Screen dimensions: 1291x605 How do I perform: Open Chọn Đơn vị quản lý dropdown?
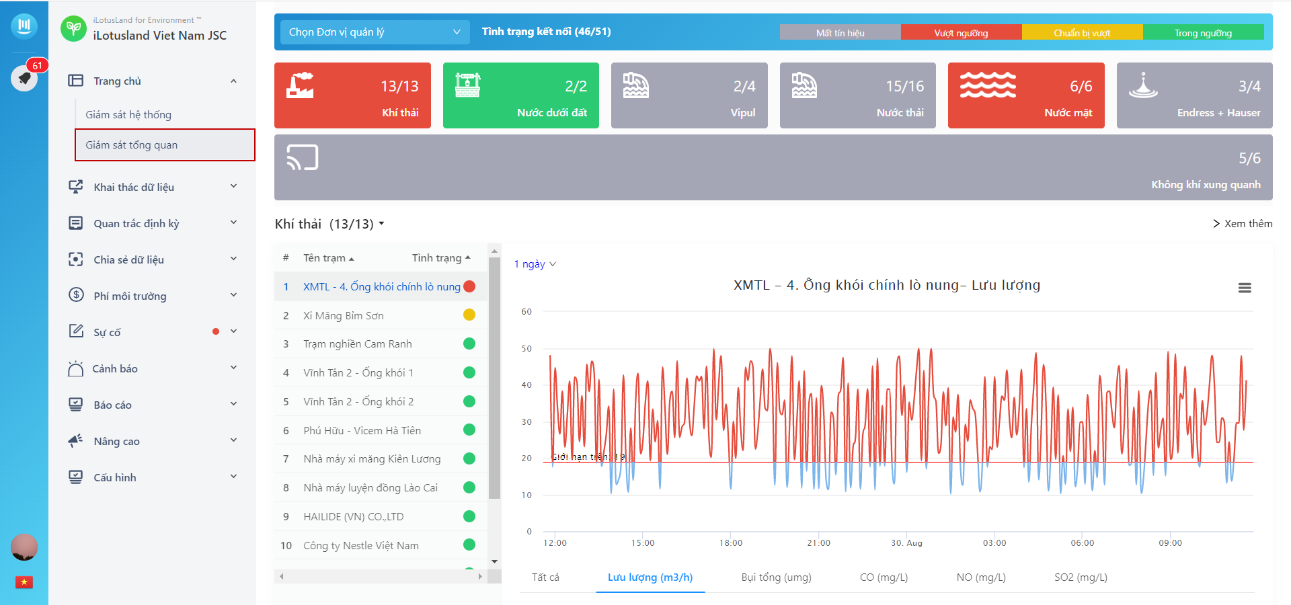[375, 32]
